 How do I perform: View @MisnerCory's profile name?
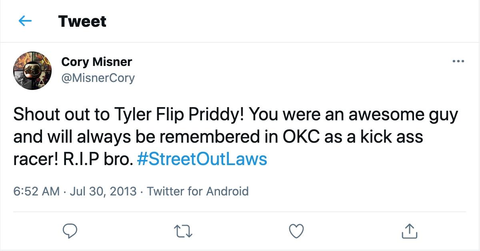coord(96,62)
